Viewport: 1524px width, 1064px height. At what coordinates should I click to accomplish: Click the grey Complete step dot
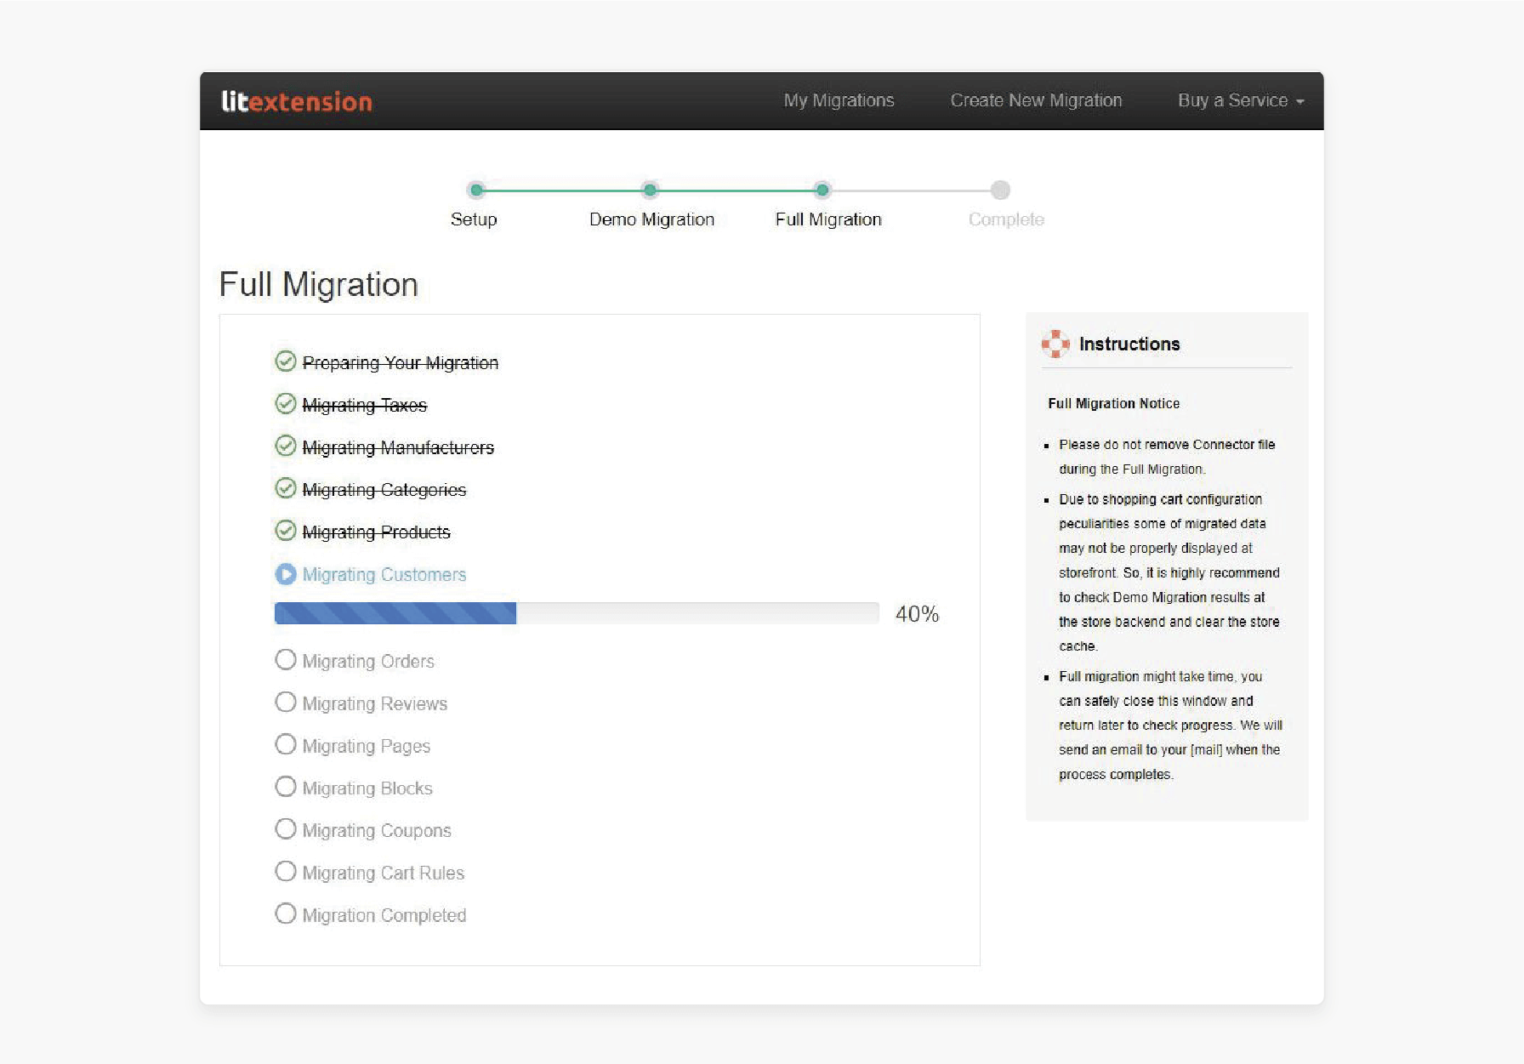coord(1001,190)
